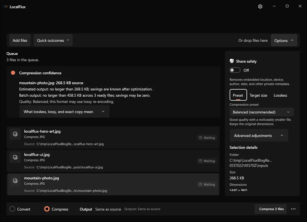Click 'Outputs: Same as source' text
307x222 pixels.
pyautogui.click(x=142, y=209)
